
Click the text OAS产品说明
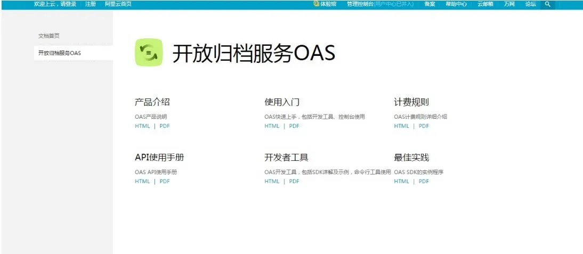pyautogui.click(x=151, y=117)
